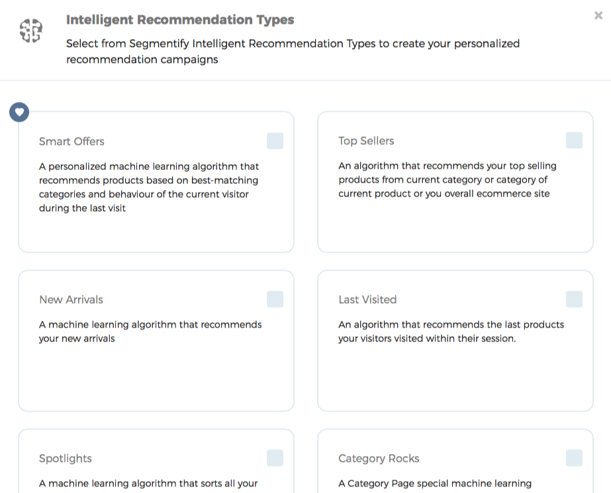Open the Smart Offers card title
611x493 pixels.
click(x=71, y=142)
